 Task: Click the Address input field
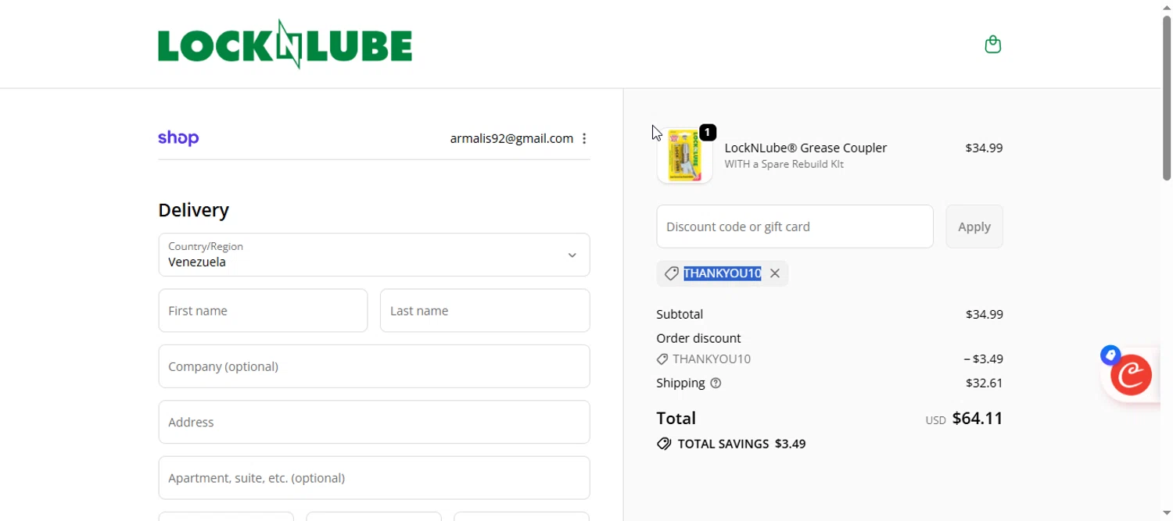coord(374,422)
